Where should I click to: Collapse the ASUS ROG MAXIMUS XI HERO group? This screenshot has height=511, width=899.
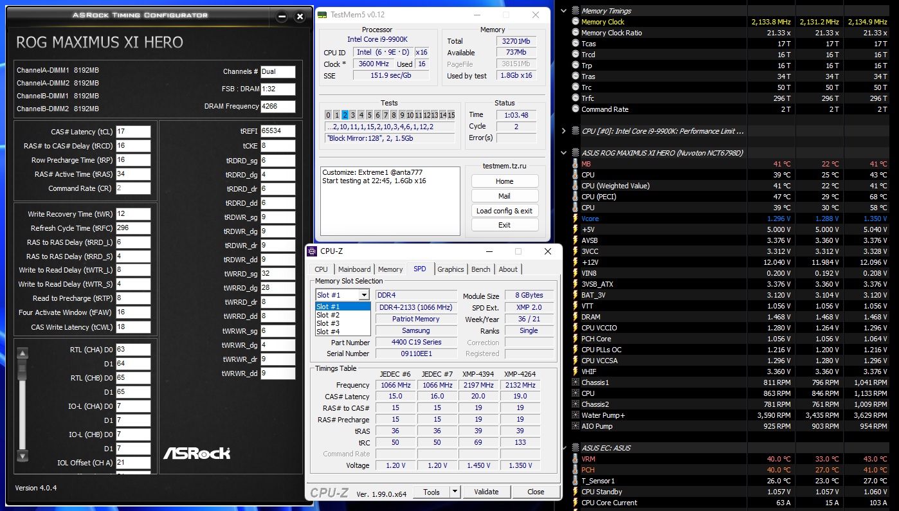(564, 153)
